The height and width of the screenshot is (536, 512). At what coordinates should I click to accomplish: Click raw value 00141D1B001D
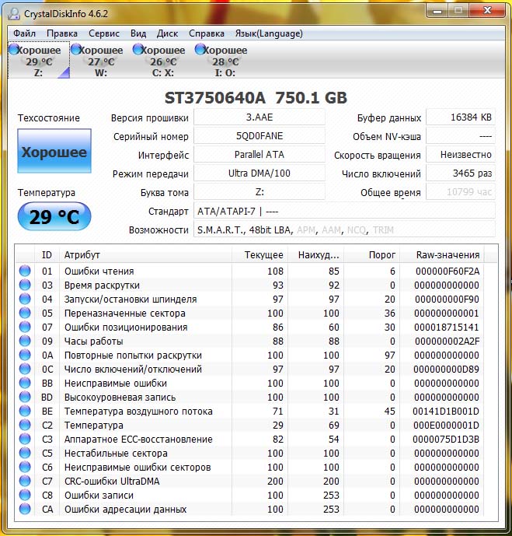[446, 412]
